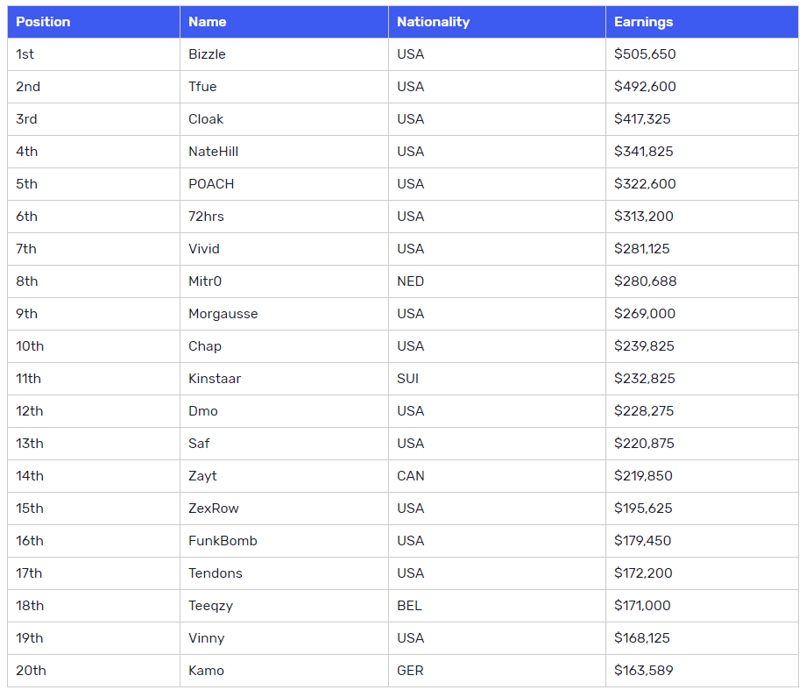Click the POACH name cell
The height and width of the screenshot is (697, 806).
284,183
